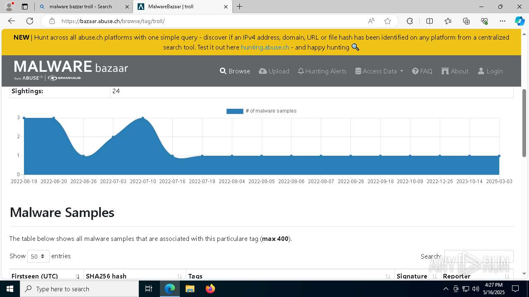
Task: Add this page to favorites star
Action: point(388,21)
